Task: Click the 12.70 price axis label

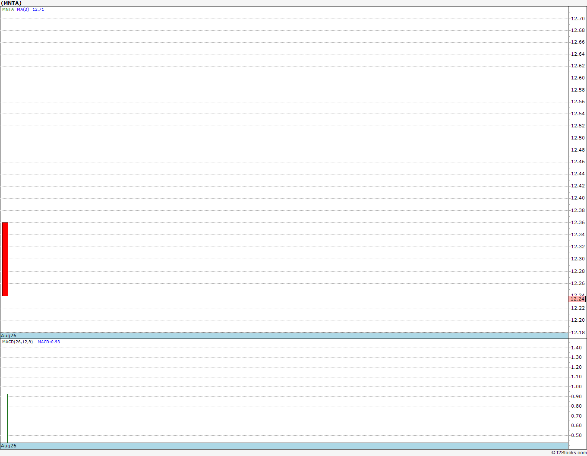Action: (578, 19)
